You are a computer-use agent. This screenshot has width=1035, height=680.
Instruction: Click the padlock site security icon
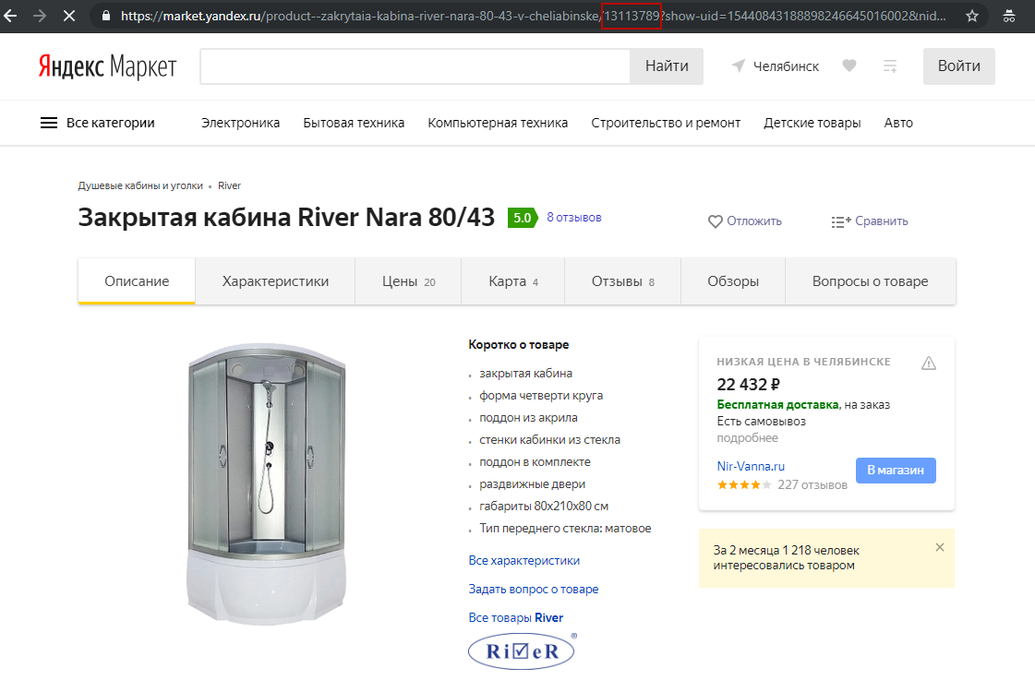pyautogui.click(x=105, y=15)
